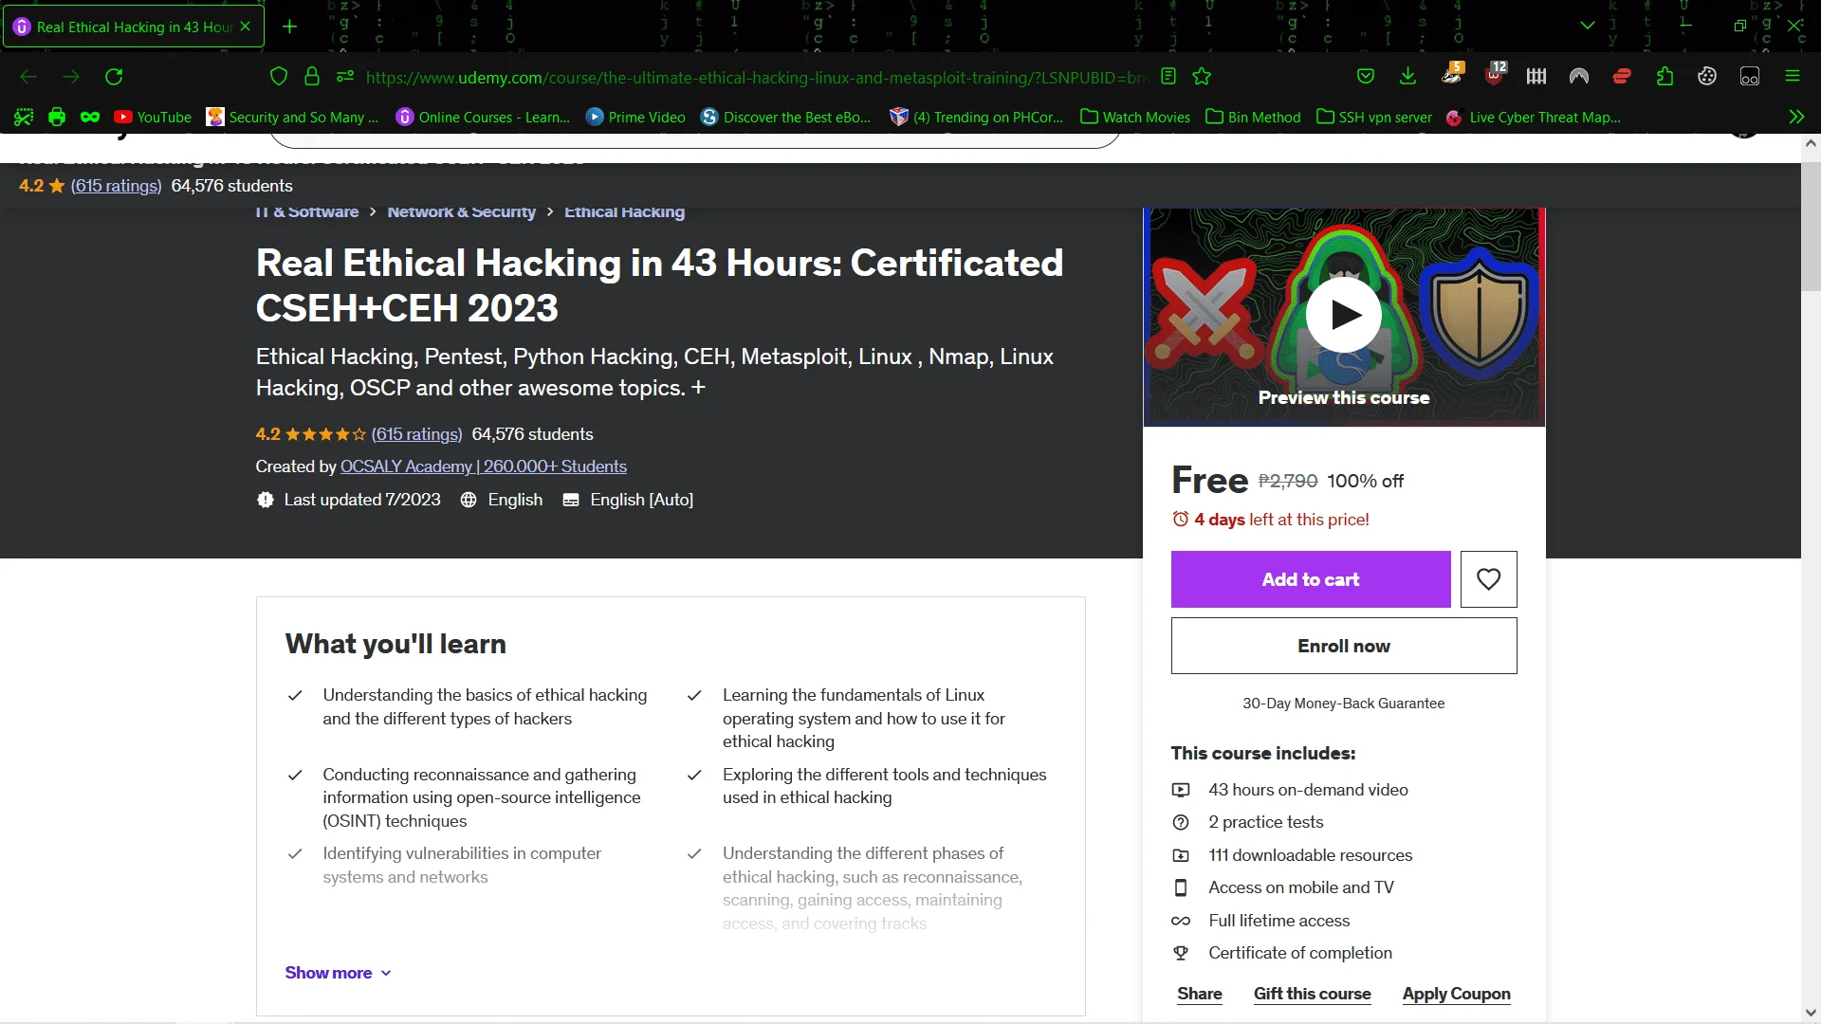Viewport: 1821px width, 1024px height.
Task: Open the Extensions puzzle-piece menu
Action: (1665, 77)
